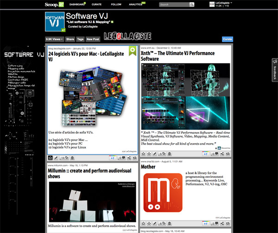Click the Software VJ page title
The width and height of the screenshot is (278, 233).
point(87,16)
